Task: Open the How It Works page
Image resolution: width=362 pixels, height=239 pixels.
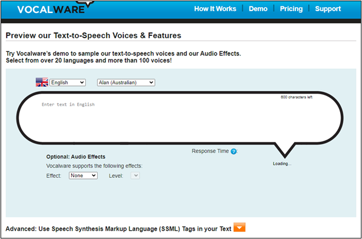Action: pos(215,9)
